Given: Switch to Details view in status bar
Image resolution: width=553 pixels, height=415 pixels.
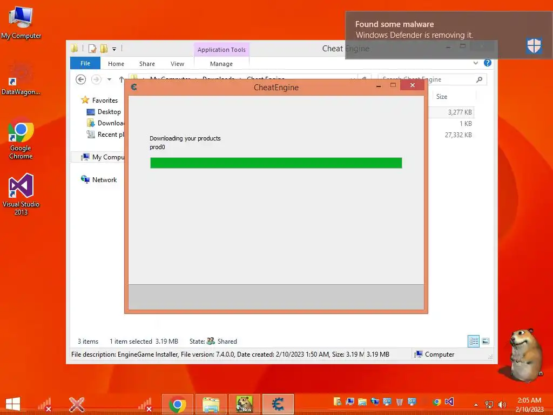Looking at the screenshot, I should [x=473, y=341].
